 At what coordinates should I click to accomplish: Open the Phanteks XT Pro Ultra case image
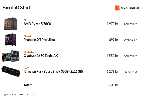(11, 40)
